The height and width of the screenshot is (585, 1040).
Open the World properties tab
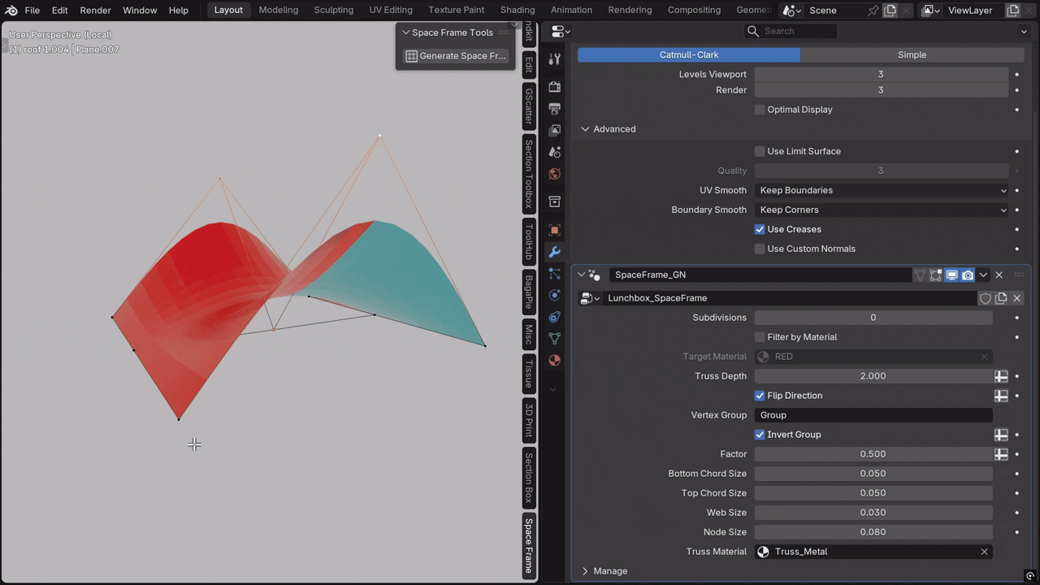tap(555, 173)
